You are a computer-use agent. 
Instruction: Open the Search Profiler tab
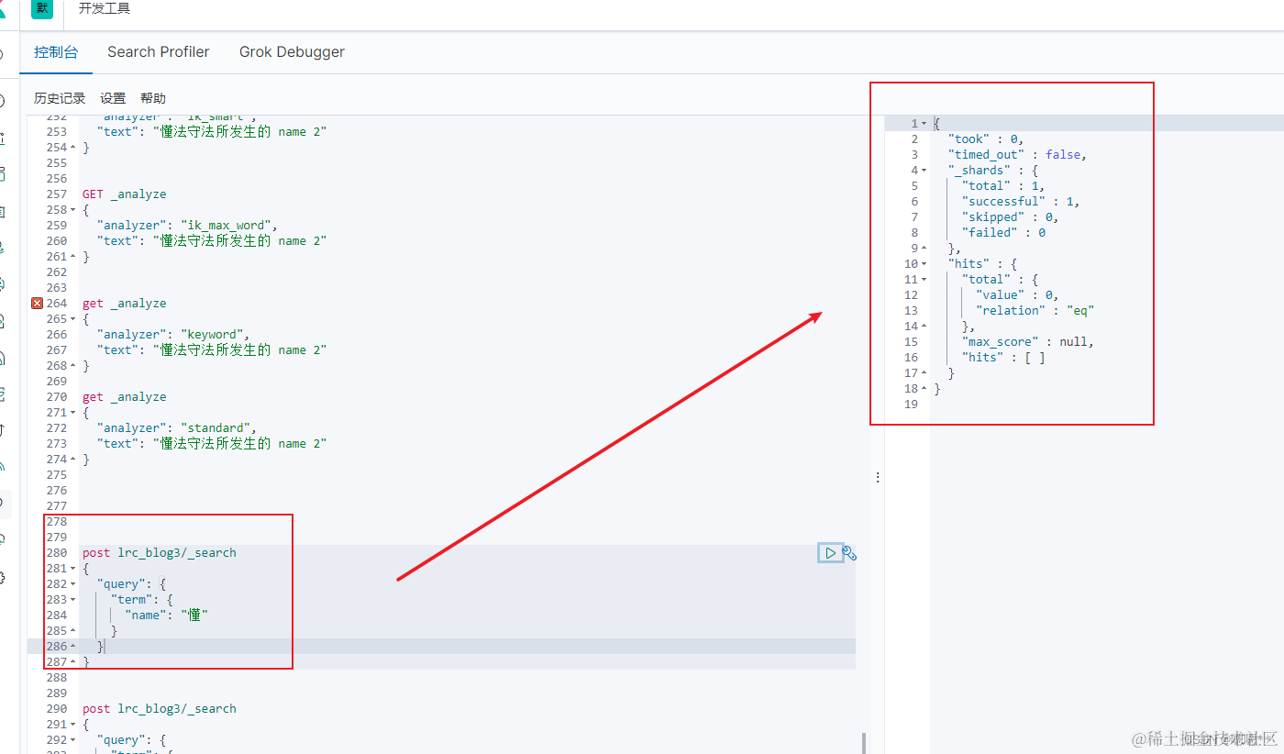tap(159, 52)
